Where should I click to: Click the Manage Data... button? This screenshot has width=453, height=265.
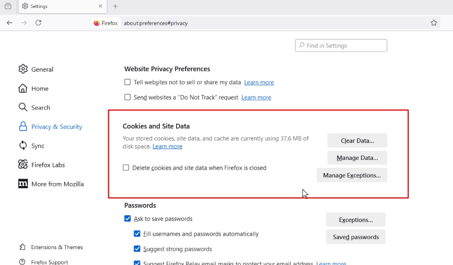coord(357,158)
